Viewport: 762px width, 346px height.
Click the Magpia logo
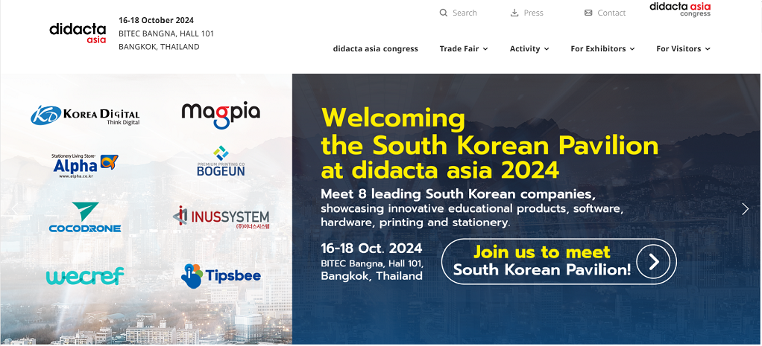pos(221,115)
